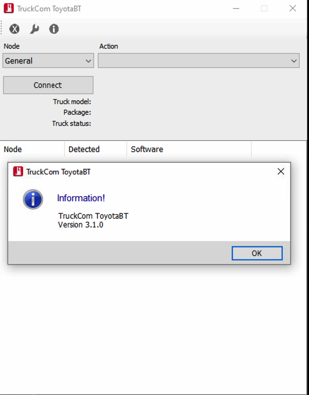Image resolution: width=309 pixels, height=395 pixels.
Task: Close the Information dialog with its X
Action: click(x=281, y=171)
